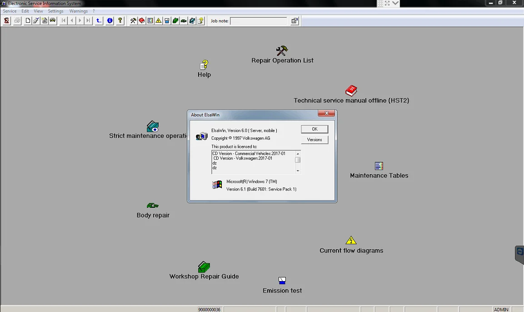524x312 pixels.
Task: Open current flow diagrams toolbar warning icon
Action: pos(159,21)
